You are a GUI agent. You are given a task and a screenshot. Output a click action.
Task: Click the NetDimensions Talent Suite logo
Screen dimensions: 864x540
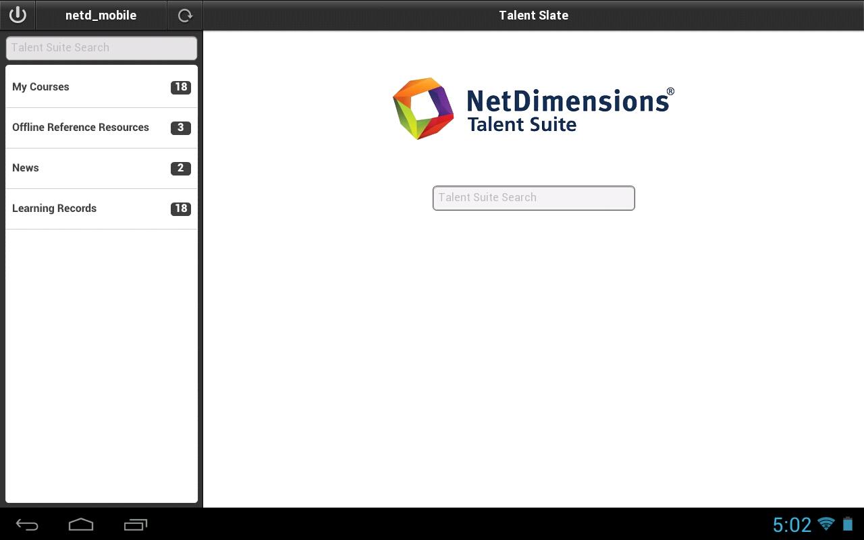click(x=533, y=109)
